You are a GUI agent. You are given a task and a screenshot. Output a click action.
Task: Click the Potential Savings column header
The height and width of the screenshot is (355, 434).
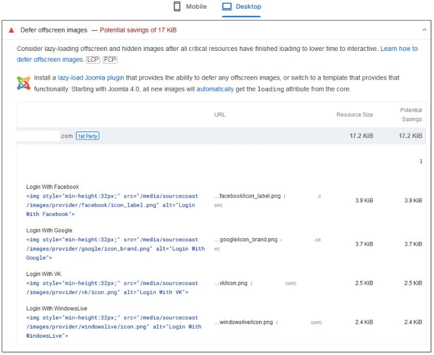click(x=411, y=115)
